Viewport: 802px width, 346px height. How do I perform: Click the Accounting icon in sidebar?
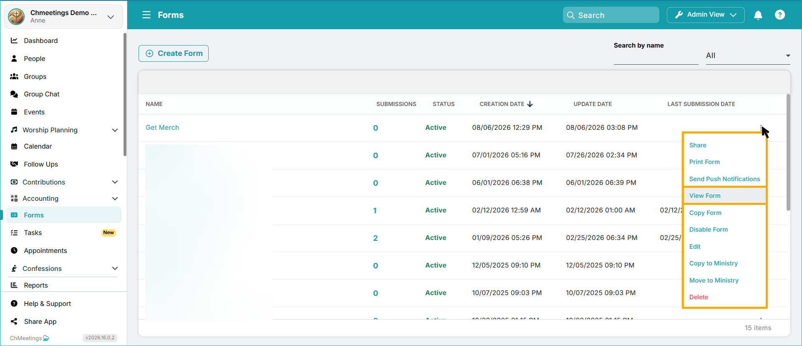point(14,198)
